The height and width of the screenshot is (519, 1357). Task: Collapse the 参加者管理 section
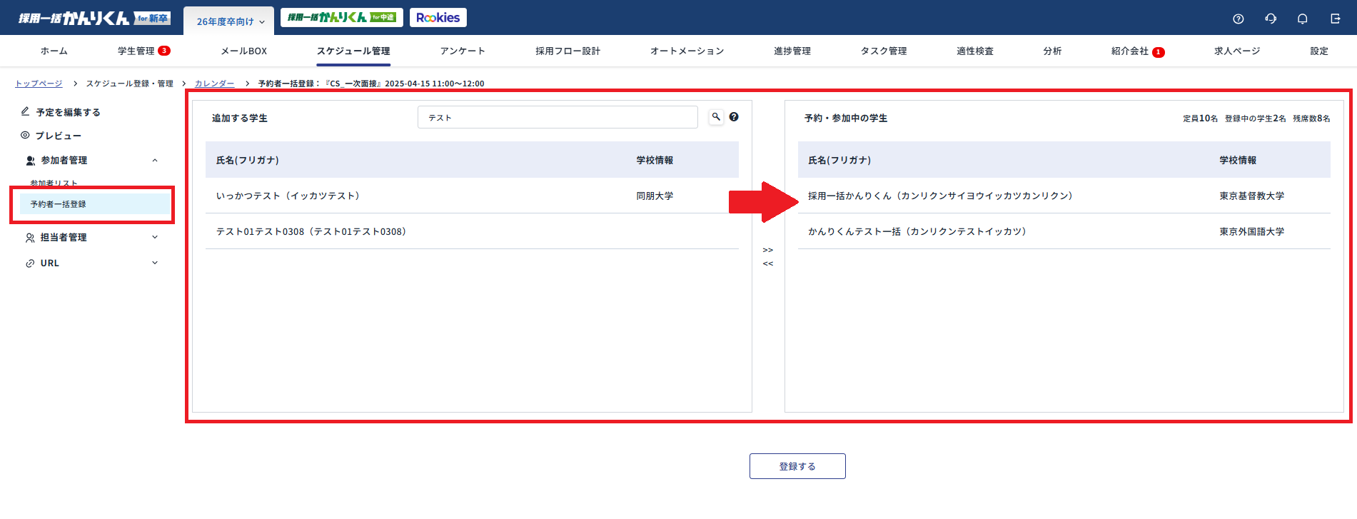pyautogui.click(x=155, y=161)
